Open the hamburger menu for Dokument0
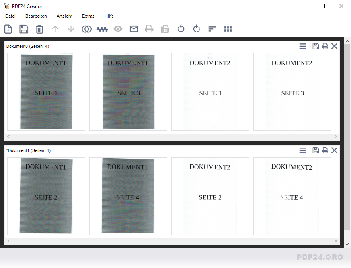This screenshot has width=351, height=268. click(302, 46)
